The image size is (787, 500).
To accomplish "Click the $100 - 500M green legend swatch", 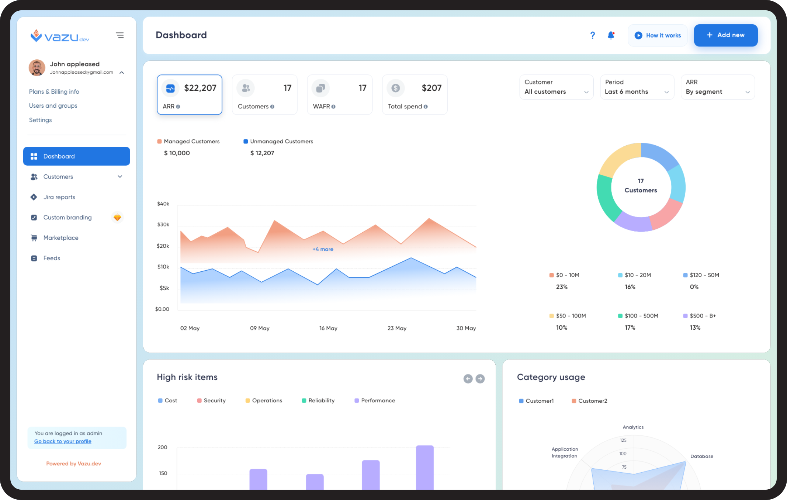I will (x=620, y=316).
